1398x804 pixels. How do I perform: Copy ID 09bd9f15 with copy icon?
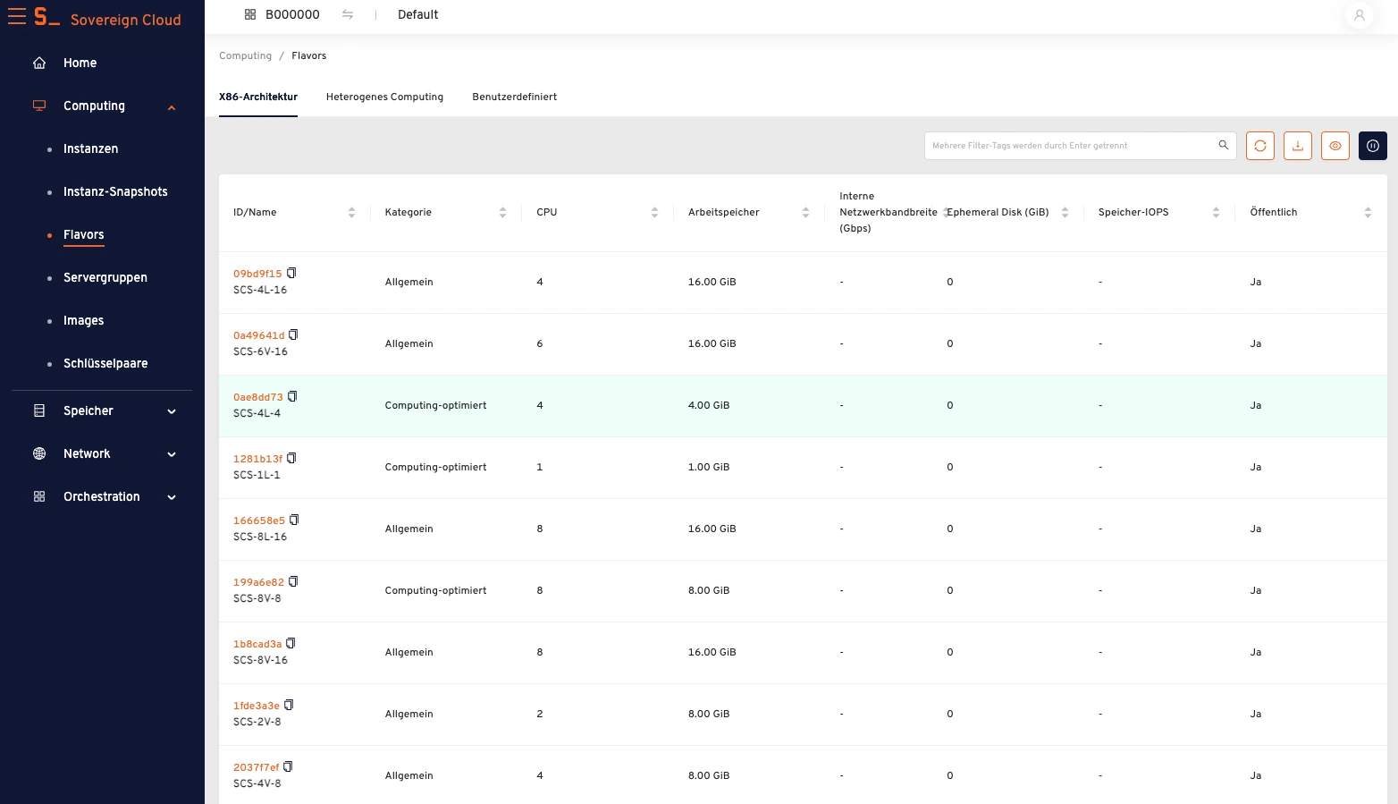(x=291, y=273)
